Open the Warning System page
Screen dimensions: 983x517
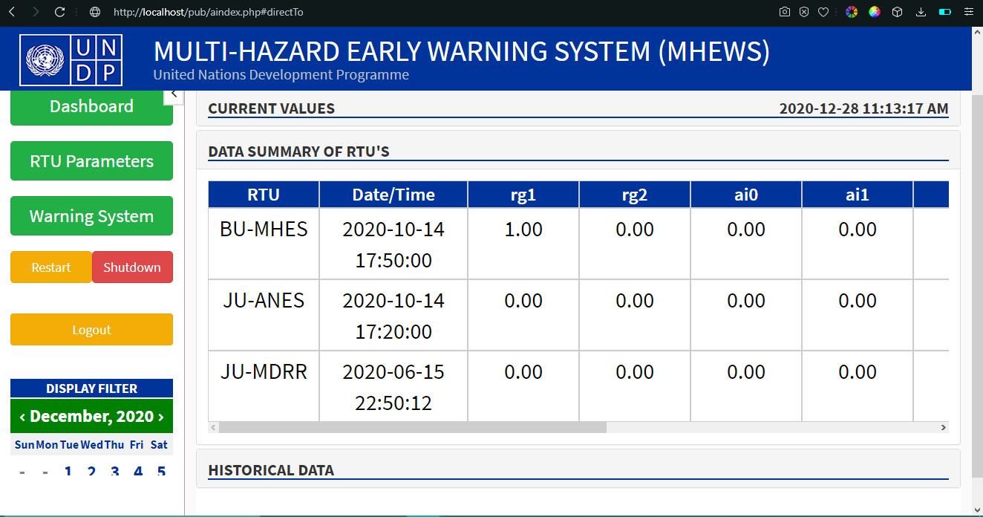[x=91, y=216]
